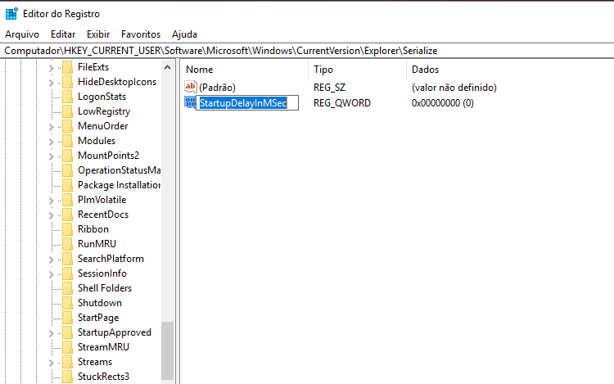
Task: Click the SessionInfo folder icon
Action: tap(67, 273)
